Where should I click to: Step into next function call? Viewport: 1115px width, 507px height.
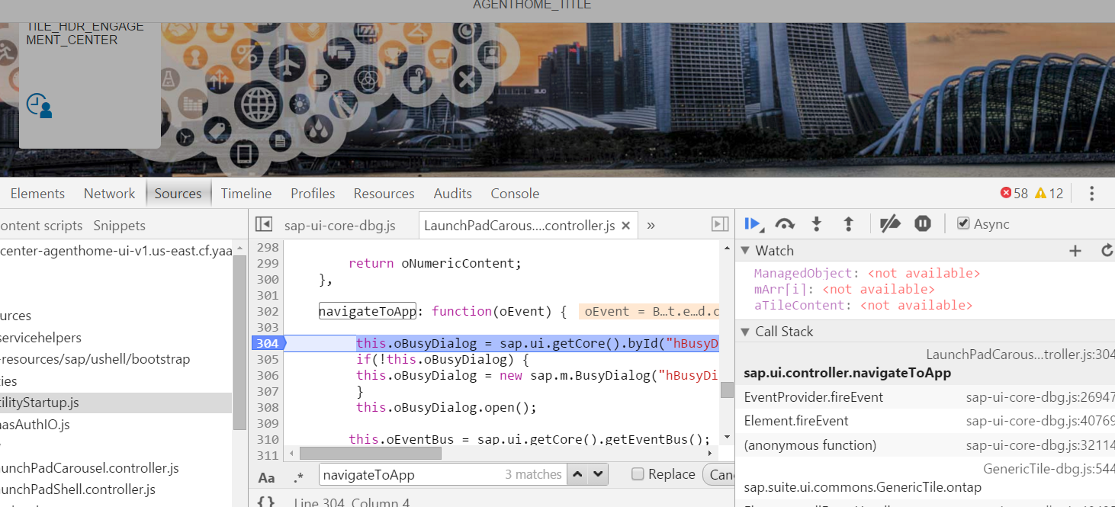point(816,223)
